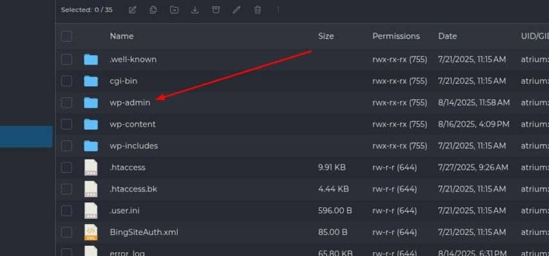This screenshot has width=549, height=256.
Task: Click the .htaccess.bk file icon
Action: (91, 189)
